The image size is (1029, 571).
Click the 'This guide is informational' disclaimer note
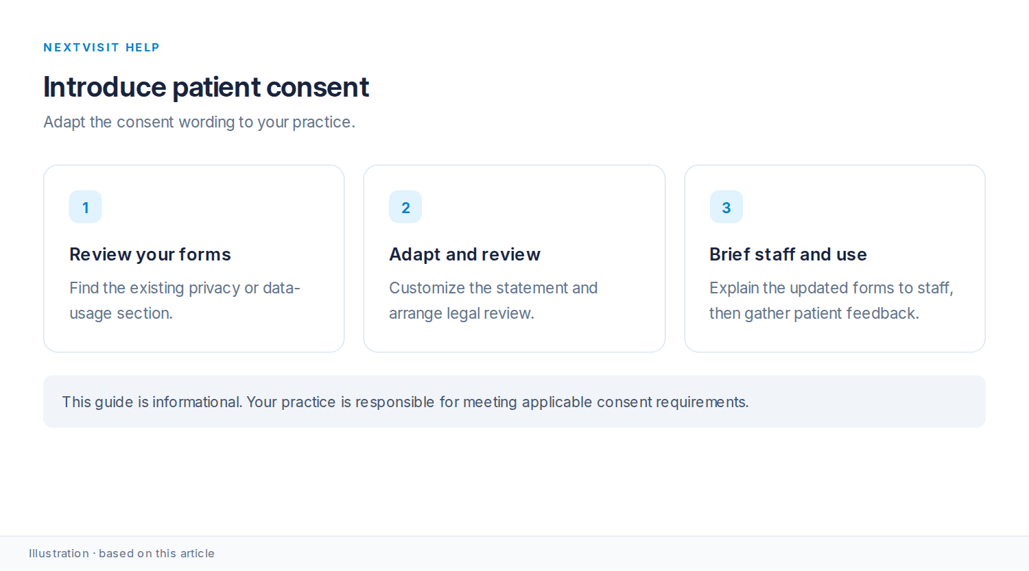click(x=514, y=402)
